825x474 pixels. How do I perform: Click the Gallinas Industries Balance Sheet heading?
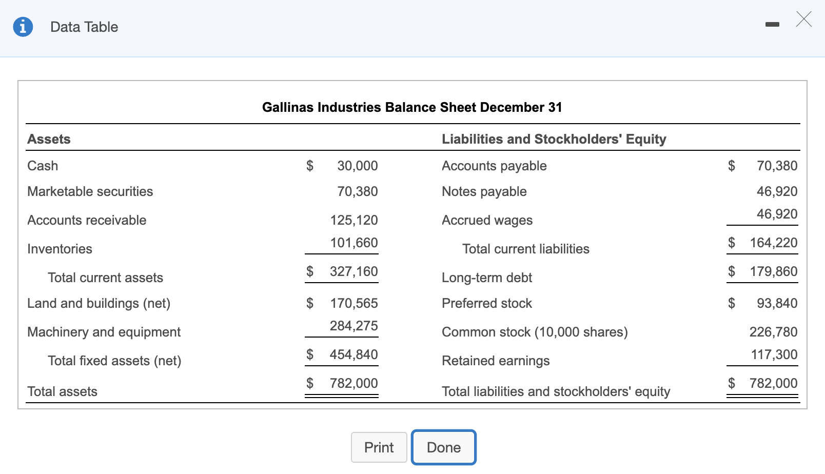pyautogui.click(x=412, y=107)
